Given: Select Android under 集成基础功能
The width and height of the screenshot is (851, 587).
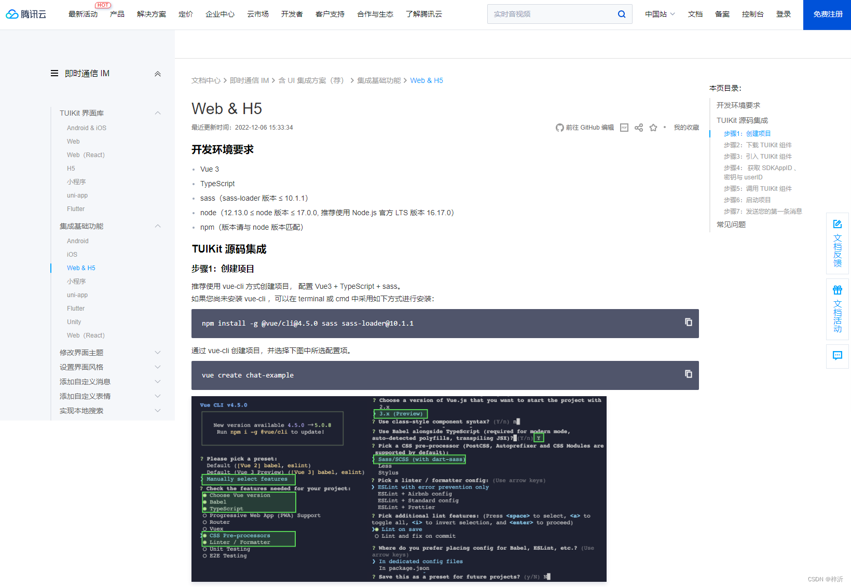Looking at the screenshot, I should click(x=78, y=241).
